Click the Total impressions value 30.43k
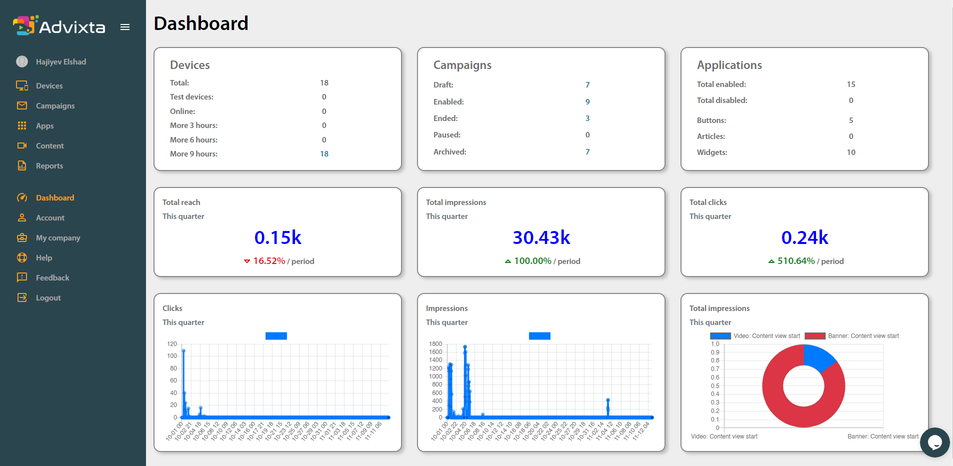 pyautogui.click(x=541, y=237)
